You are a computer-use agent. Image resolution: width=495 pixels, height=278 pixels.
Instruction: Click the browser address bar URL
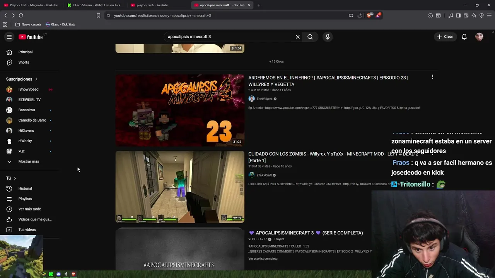pyautogui.click(x=162, y=15)
